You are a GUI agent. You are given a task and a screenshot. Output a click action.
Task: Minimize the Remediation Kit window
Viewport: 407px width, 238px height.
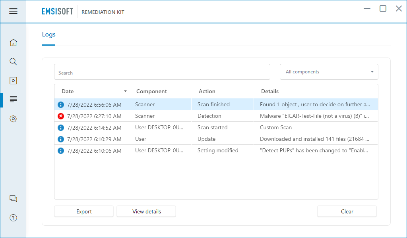point(367,9)
